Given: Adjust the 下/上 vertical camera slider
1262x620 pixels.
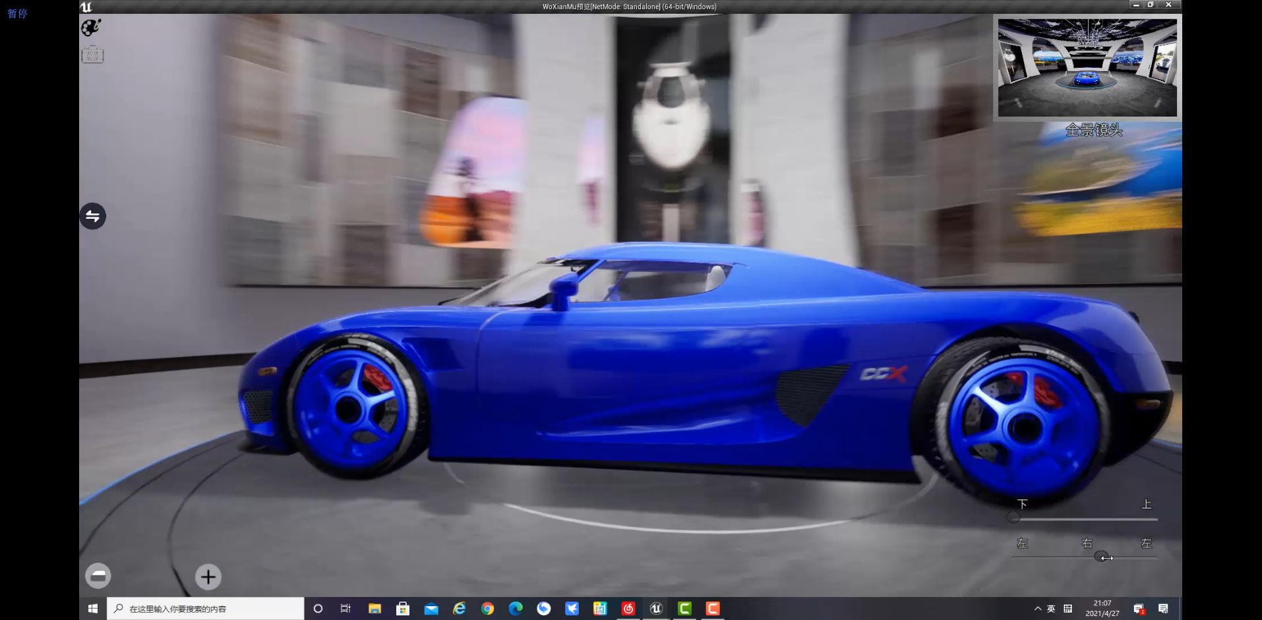Looking at the screenshot, I should [x=1085, y=519].
